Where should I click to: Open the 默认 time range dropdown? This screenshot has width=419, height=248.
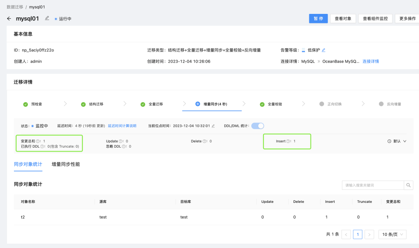[397, 141]
